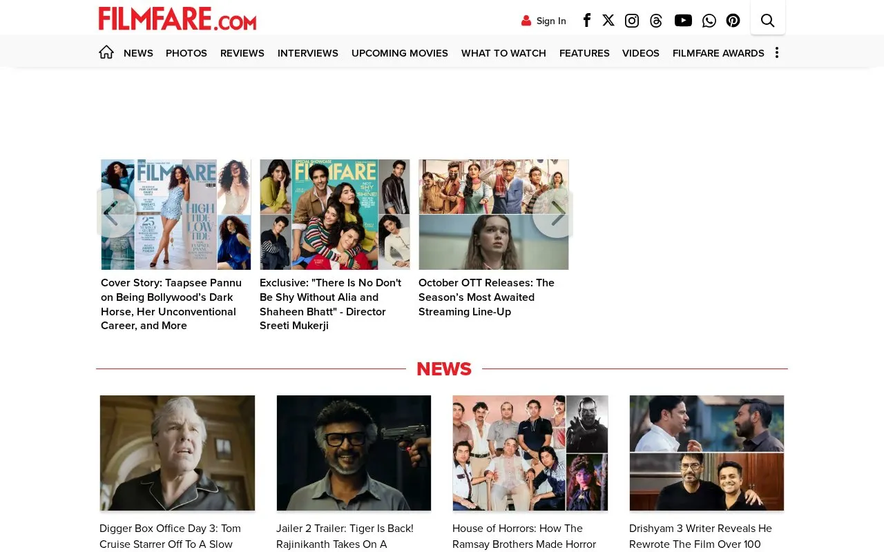Screen dimensions: 884x552
Task: Open the INTERVIEWS menu item
Action: coord(308,53)
